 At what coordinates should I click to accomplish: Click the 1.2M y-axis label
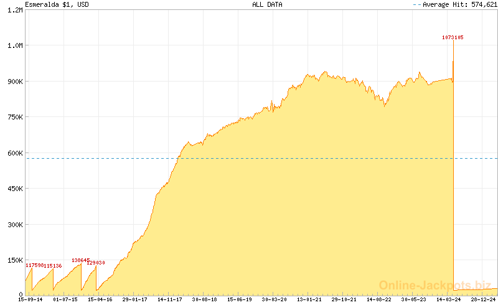coord(14,10)
